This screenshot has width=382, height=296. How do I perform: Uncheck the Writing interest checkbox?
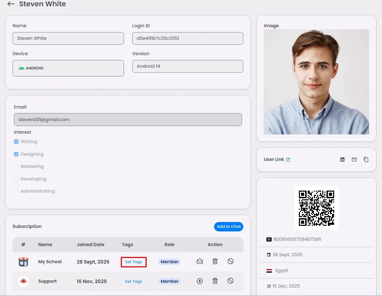16,142
